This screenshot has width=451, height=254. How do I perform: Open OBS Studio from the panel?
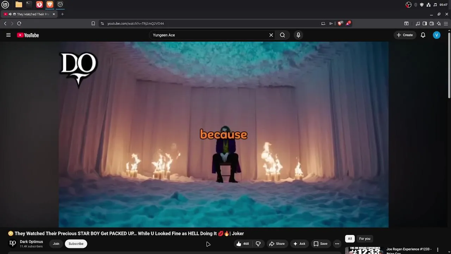(60, 5)
